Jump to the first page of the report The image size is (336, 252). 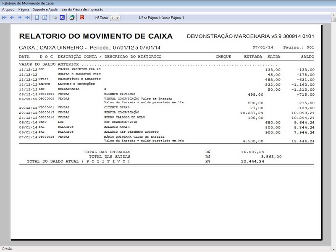[4, 17]
